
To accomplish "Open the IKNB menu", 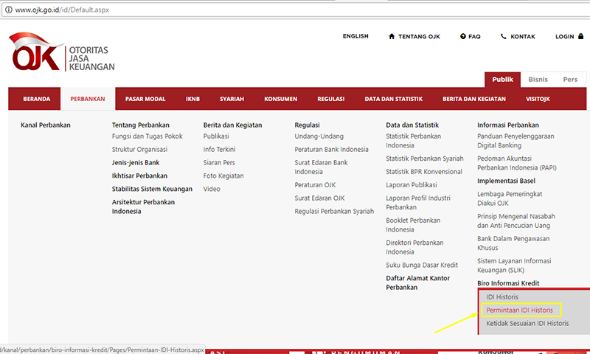I will [192, 99].
